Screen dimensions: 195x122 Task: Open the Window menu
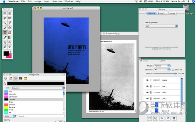tap(69, 1)
